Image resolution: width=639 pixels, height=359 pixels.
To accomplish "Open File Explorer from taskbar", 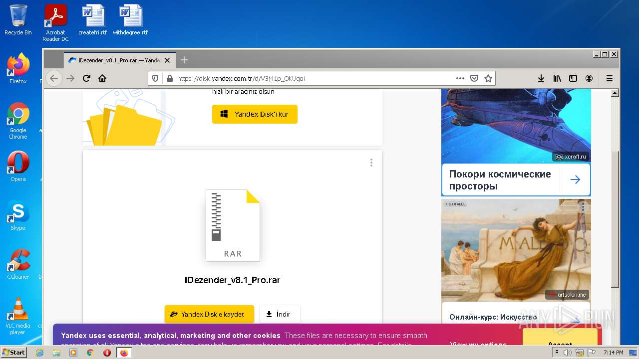I will tap(56, 353).
